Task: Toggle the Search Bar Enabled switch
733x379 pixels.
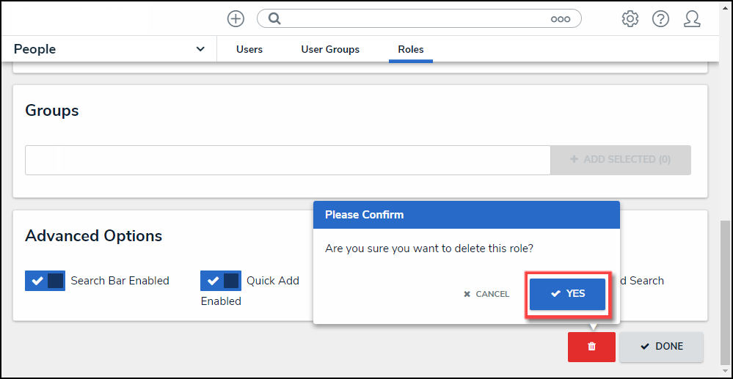Action: click(x=45, y=281)
